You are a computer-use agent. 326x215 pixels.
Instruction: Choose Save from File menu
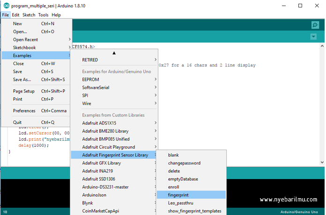coord(36,72)
